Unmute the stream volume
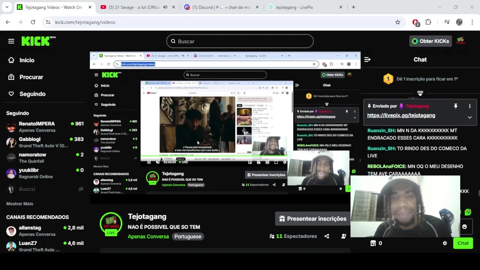480x270 pixels. (x=158, y=162)
